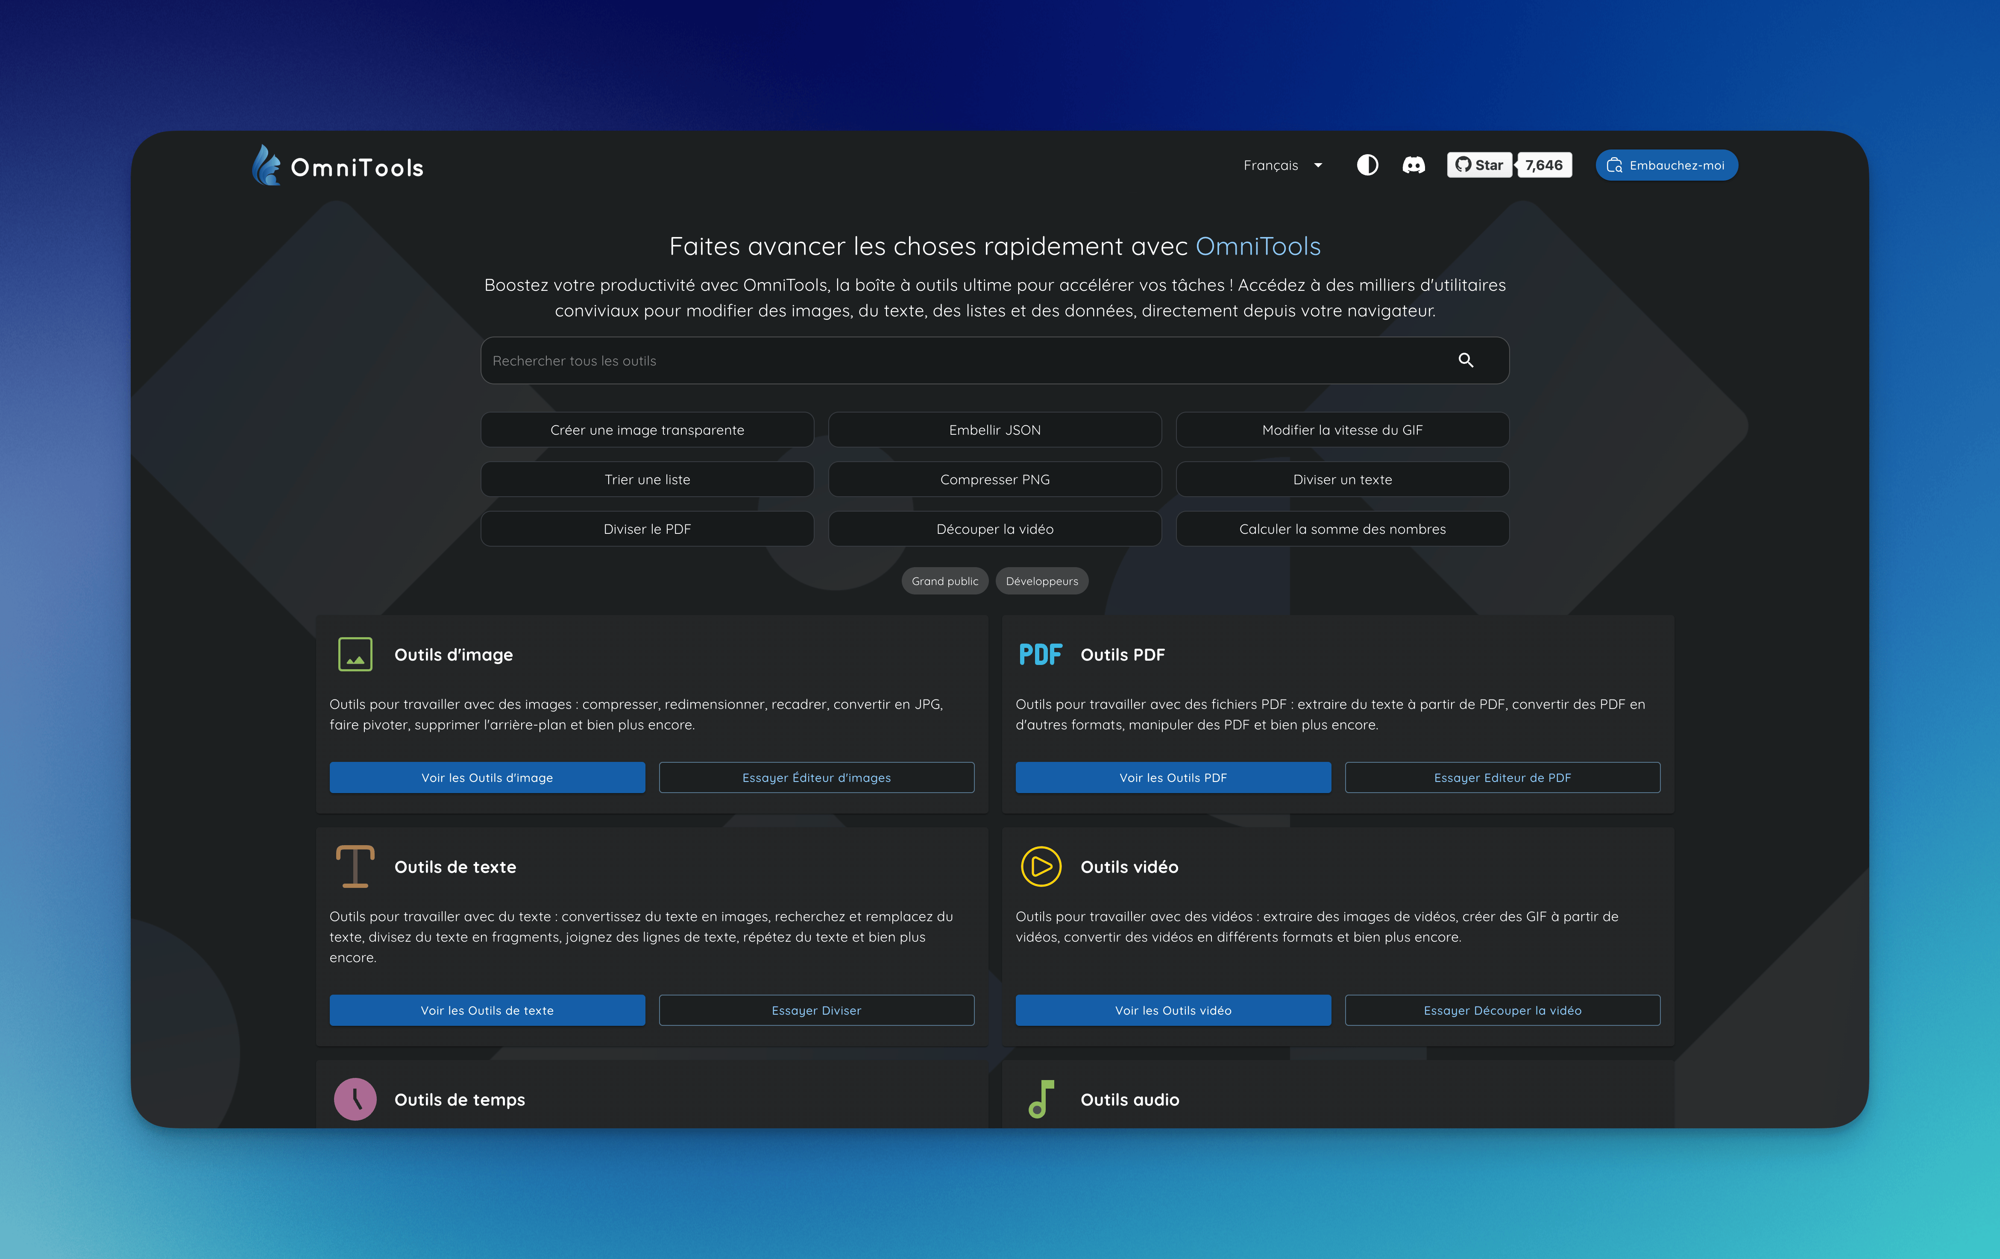Click the purple clock time tools icon

(x=355, y=1099)
